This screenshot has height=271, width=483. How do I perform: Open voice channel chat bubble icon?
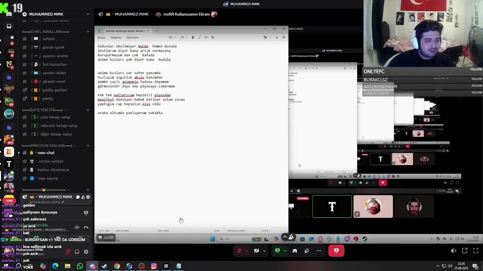click(x=78, y=197)
